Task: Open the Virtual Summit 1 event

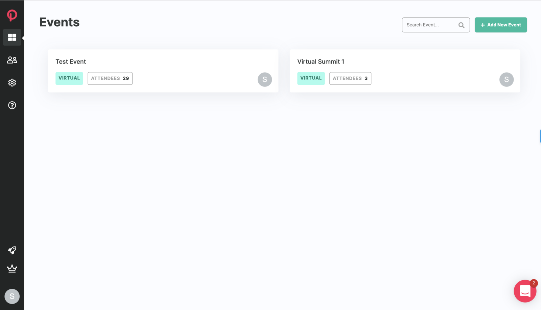Action: point(321,61)
